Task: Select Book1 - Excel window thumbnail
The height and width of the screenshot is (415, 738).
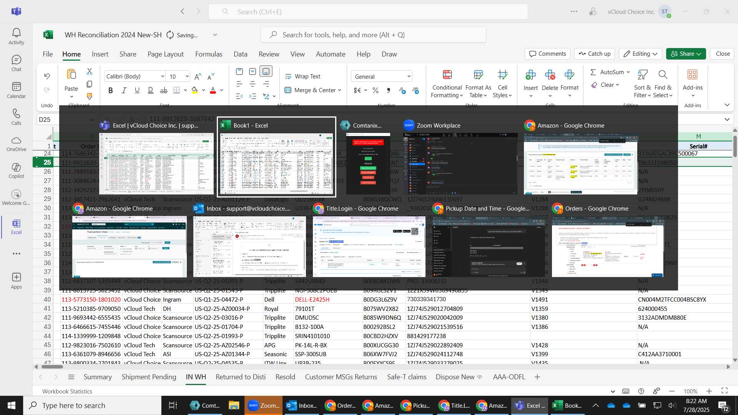Action: pos(276,157)
